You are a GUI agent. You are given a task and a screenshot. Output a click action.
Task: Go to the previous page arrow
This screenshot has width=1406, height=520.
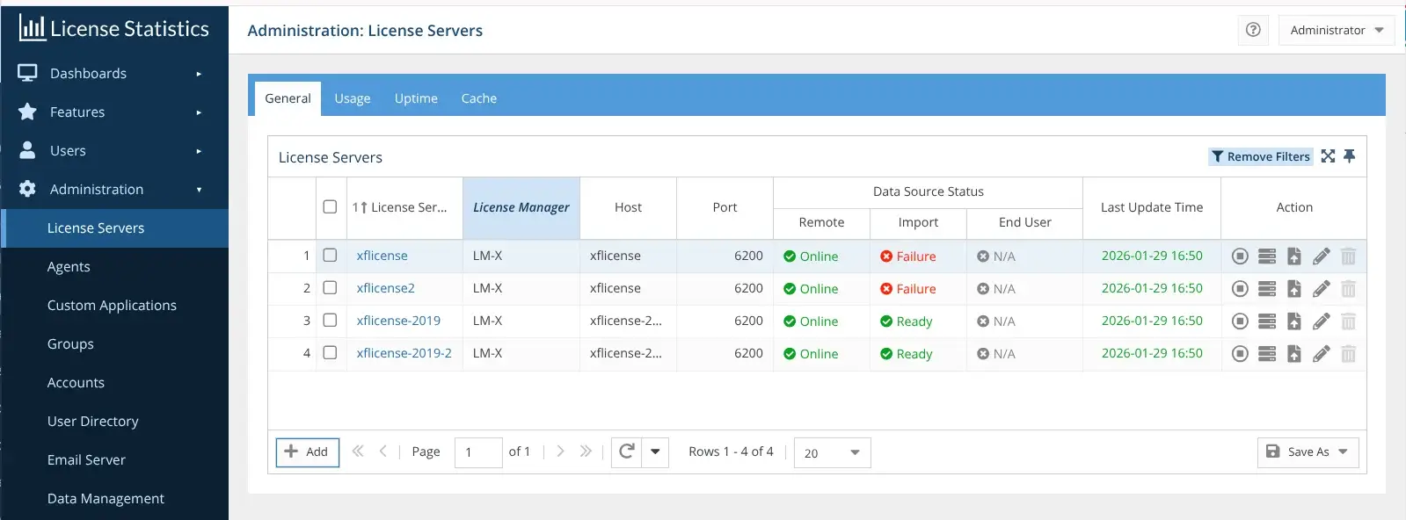coord(383,451)
